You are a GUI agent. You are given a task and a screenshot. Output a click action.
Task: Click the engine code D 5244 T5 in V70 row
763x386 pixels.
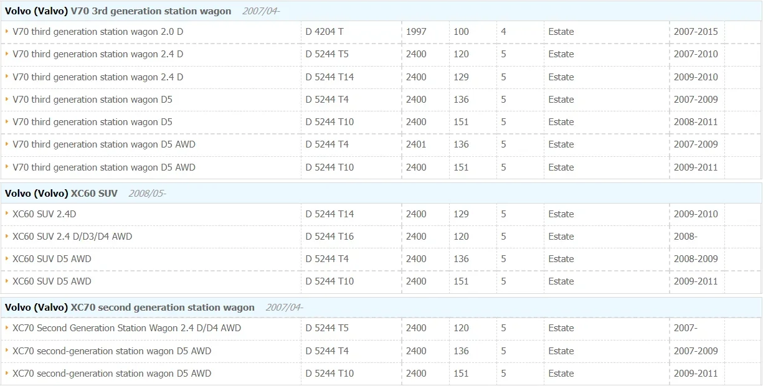coord(327,54)
